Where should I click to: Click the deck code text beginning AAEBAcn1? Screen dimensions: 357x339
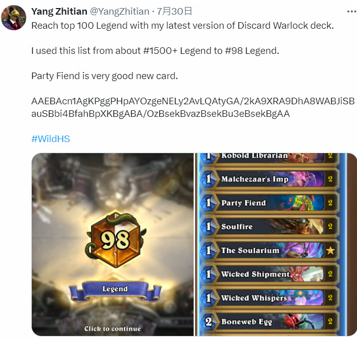tap(193, 107)
